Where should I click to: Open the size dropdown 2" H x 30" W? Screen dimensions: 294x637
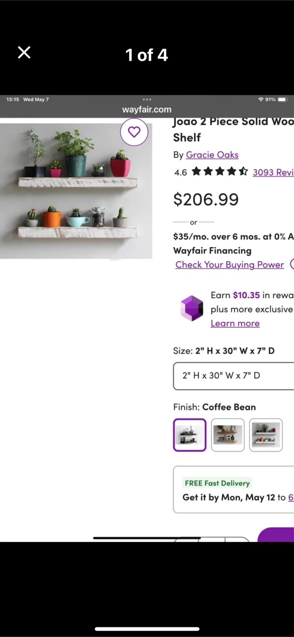pyautogui.click(x=233, y=376)
